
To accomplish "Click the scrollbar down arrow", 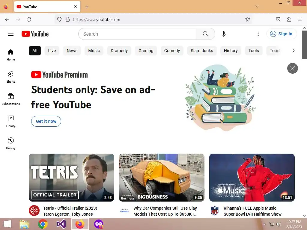I will point(304,216).
